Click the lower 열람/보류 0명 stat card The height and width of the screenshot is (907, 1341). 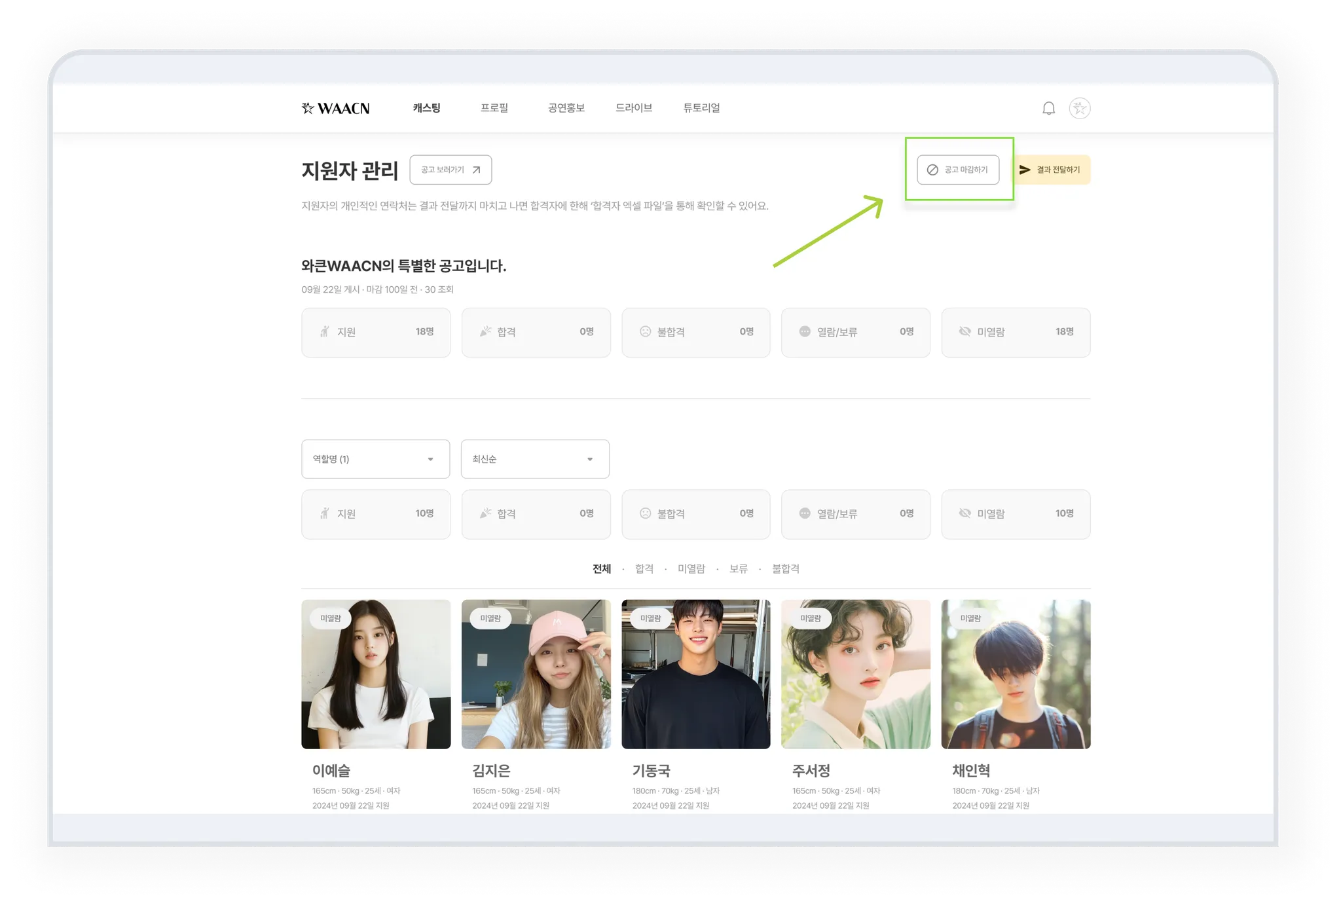tap(855, 514)
